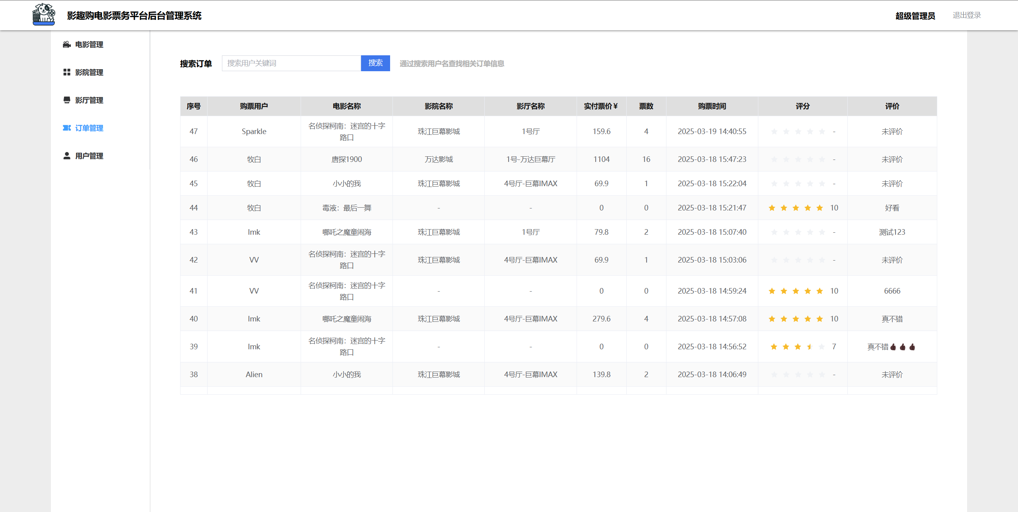Click inside the 搜索用户关键词 input field
Screen dimensions: 1018x512
tap(291, 63)
